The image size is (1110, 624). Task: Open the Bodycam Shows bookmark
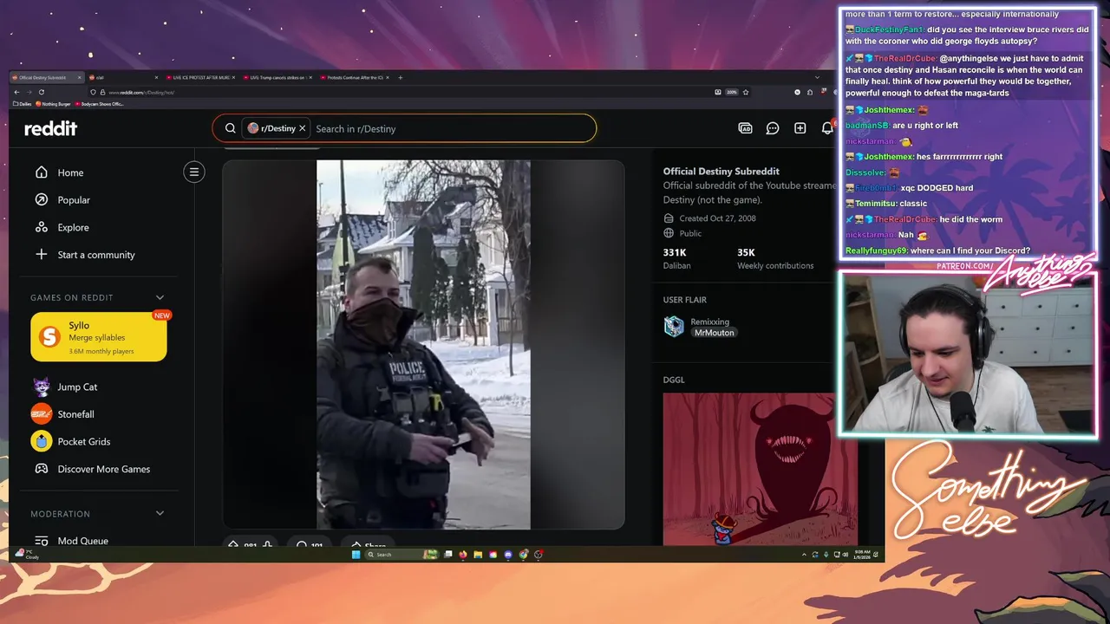(100, 104)
